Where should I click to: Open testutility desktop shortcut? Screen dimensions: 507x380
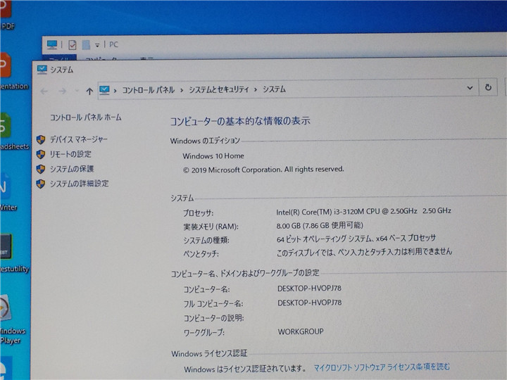(13, 253)
